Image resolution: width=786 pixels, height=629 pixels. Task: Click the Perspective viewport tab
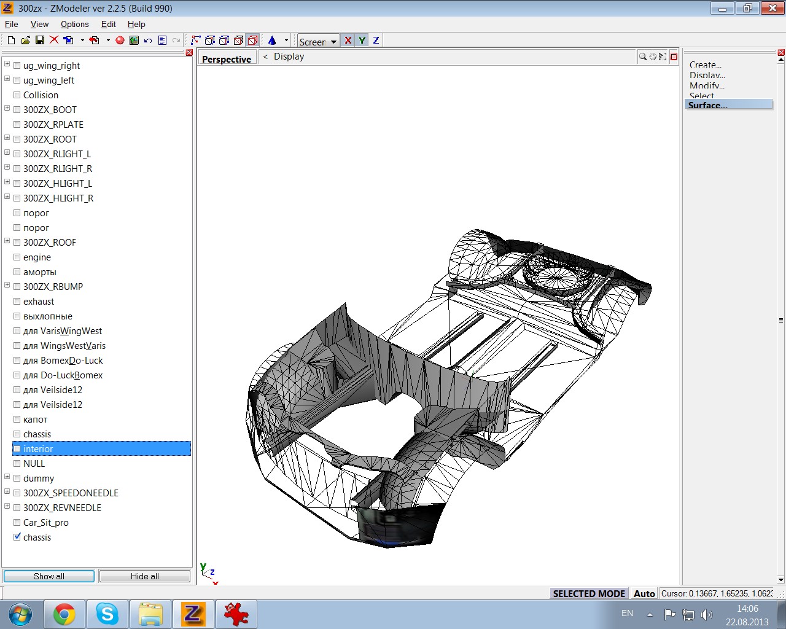click(227, 59)
